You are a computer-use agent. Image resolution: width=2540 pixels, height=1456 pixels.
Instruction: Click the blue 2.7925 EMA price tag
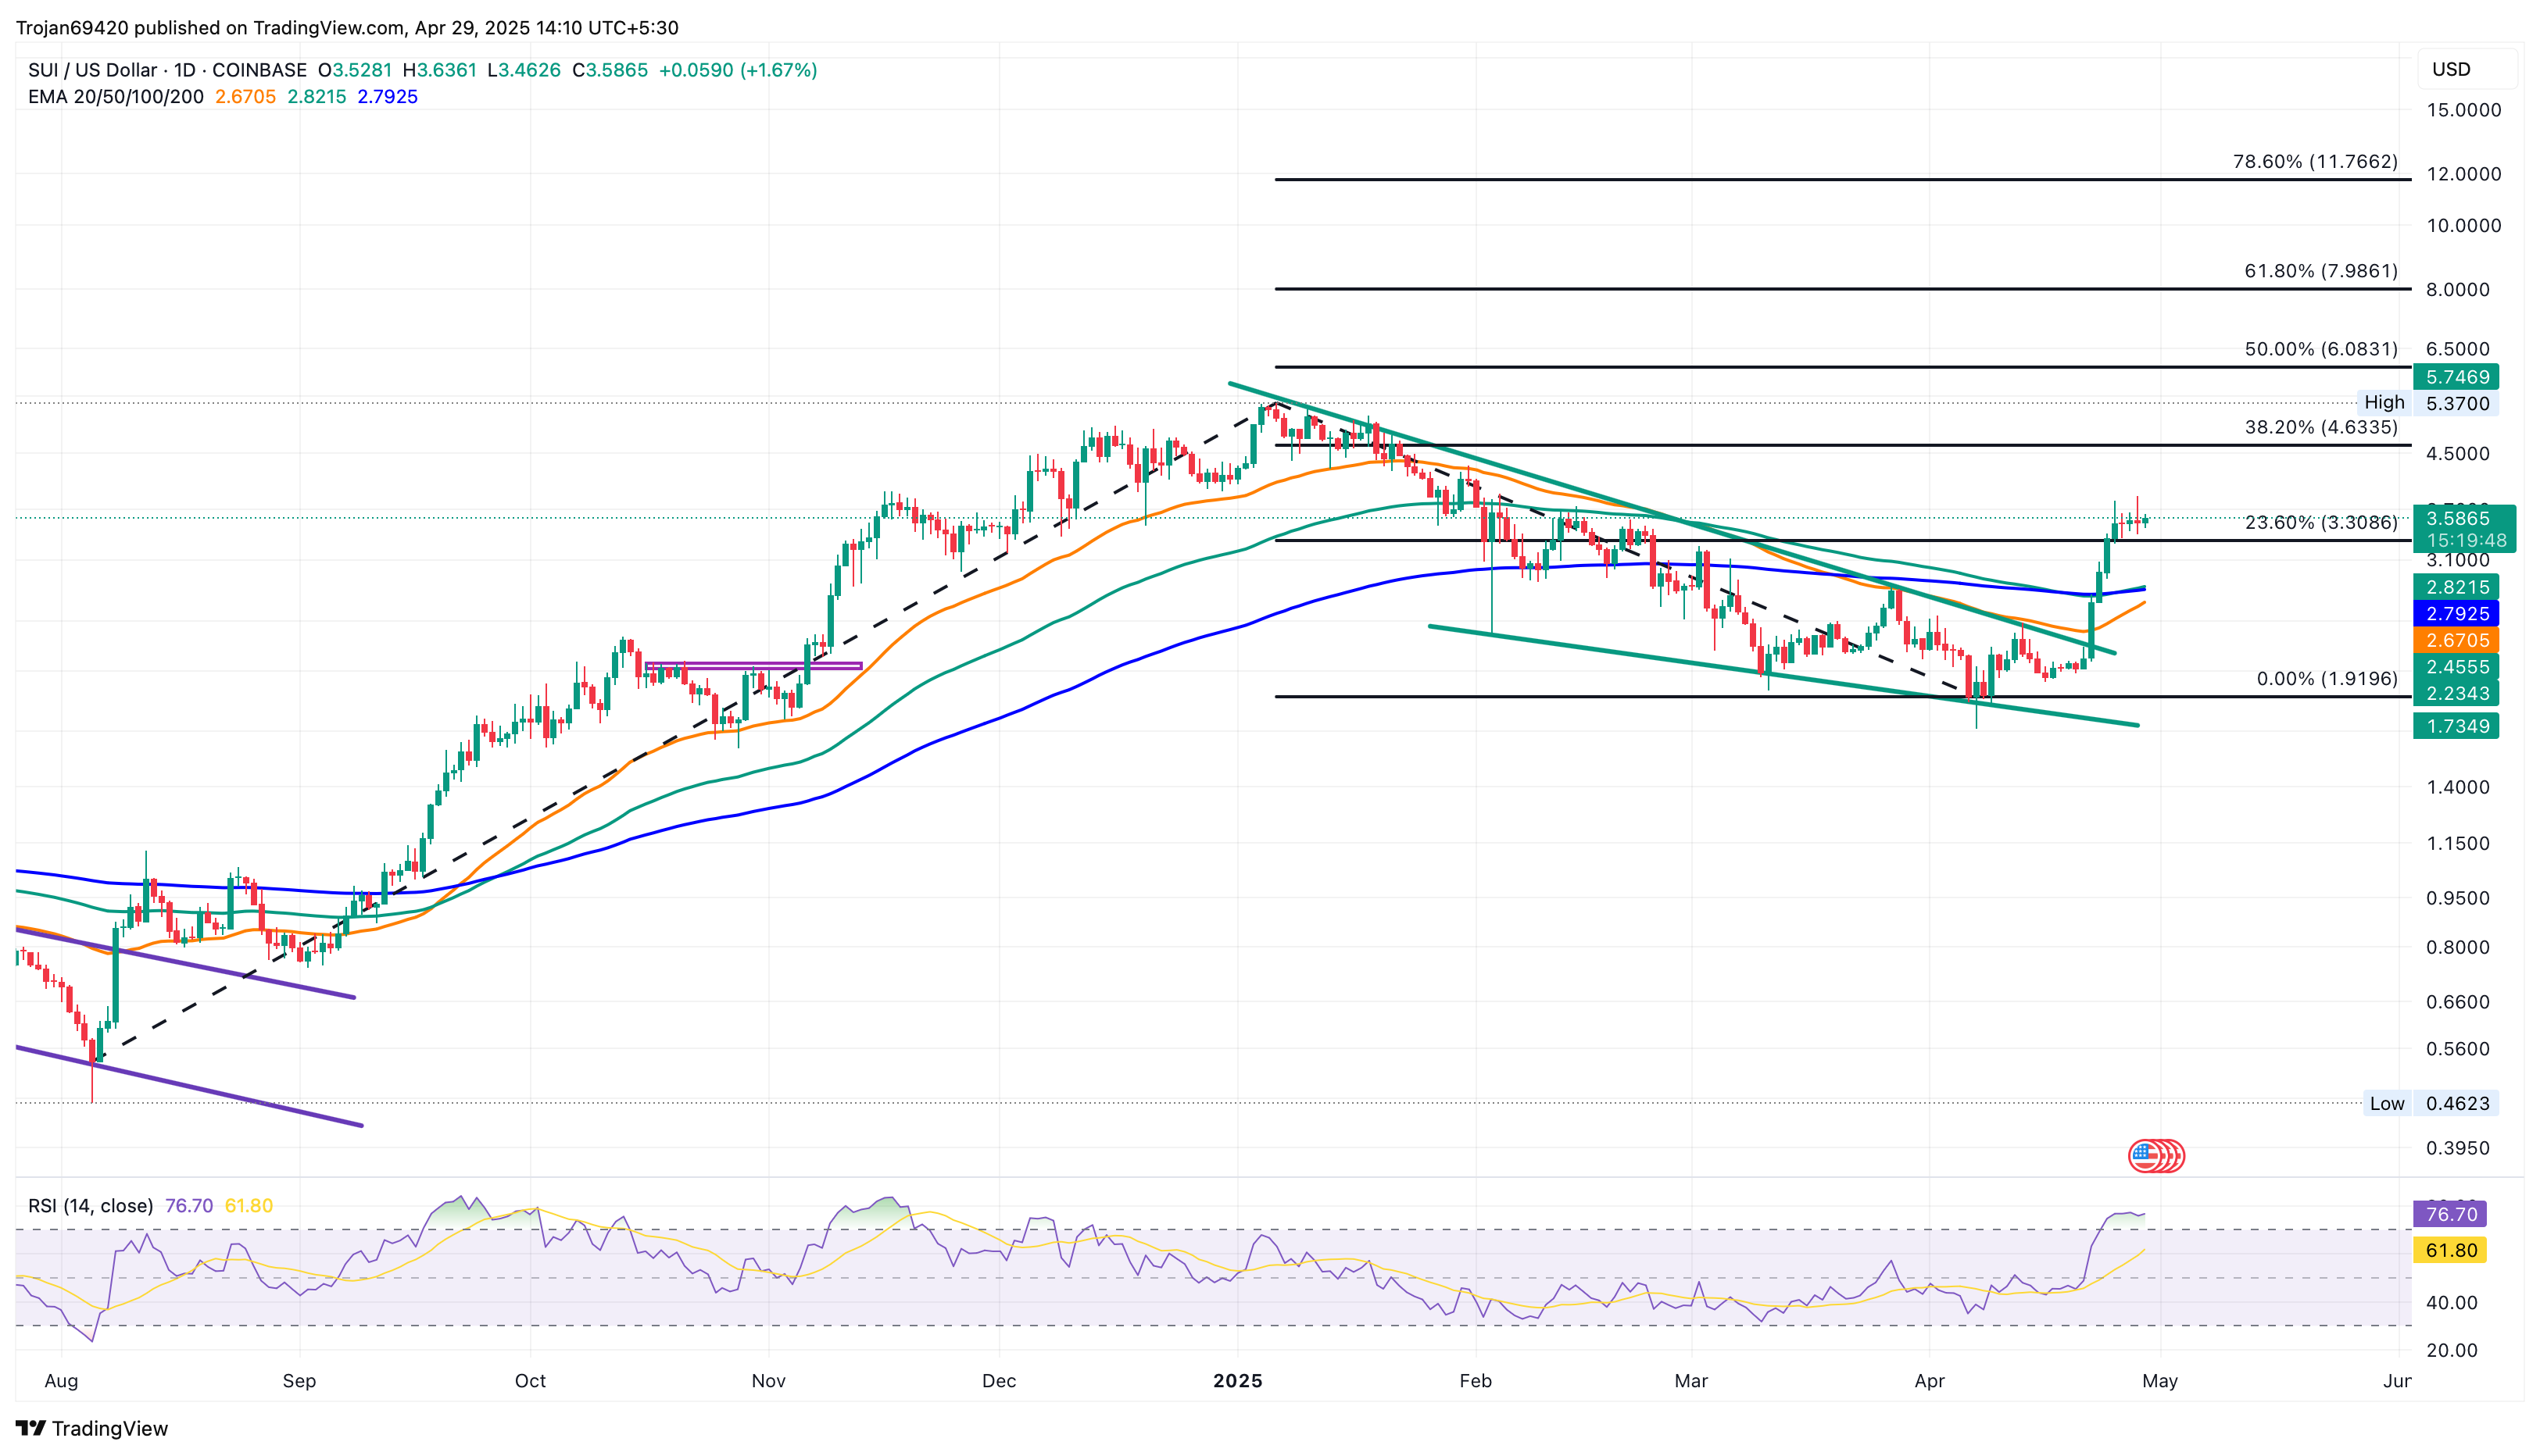pos(2456,615)
